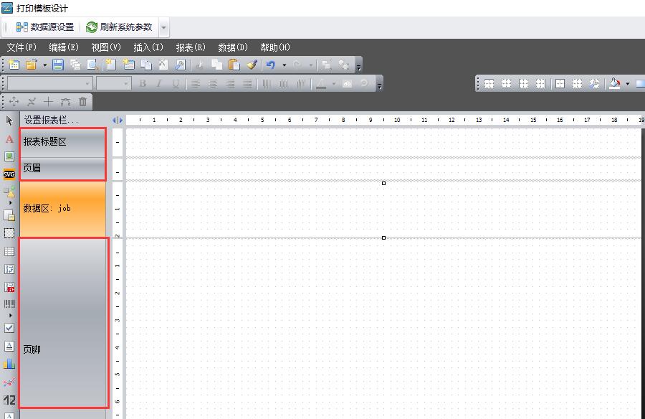Screen dimensions: 645x419
Task: Choose the barcode tool in sidebar
Action: [9, 303]
